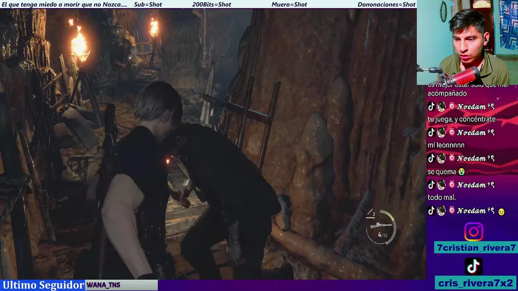518x291 pixels.
Task: Click the angry emoji in the last chat row
Action: pos(501,211)
